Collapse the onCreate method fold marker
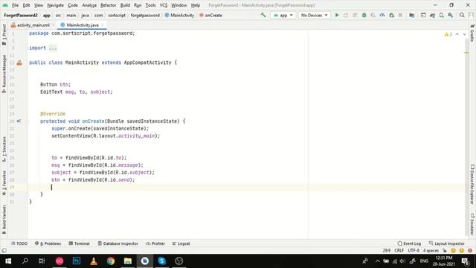This screenshot has height=268, width=476. coord(27,121)
